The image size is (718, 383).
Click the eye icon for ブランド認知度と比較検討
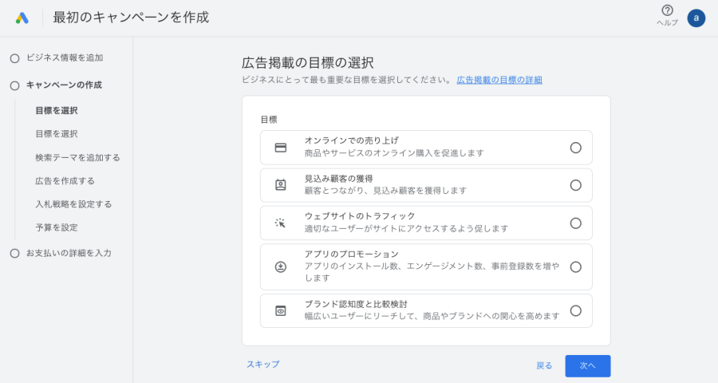(x=280, y=310)
